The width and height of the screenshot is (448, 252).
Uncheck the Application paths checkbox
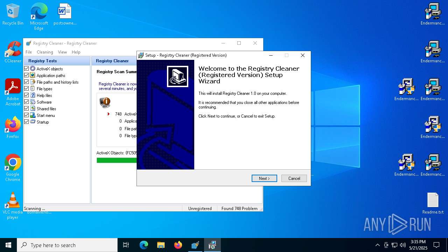click(x=26, y=75)
